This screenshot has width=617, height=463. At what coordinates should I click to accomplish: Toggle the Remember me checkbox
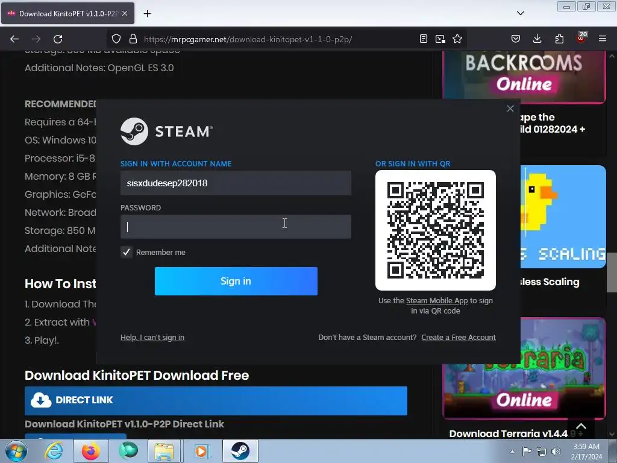tap(127, 253)
